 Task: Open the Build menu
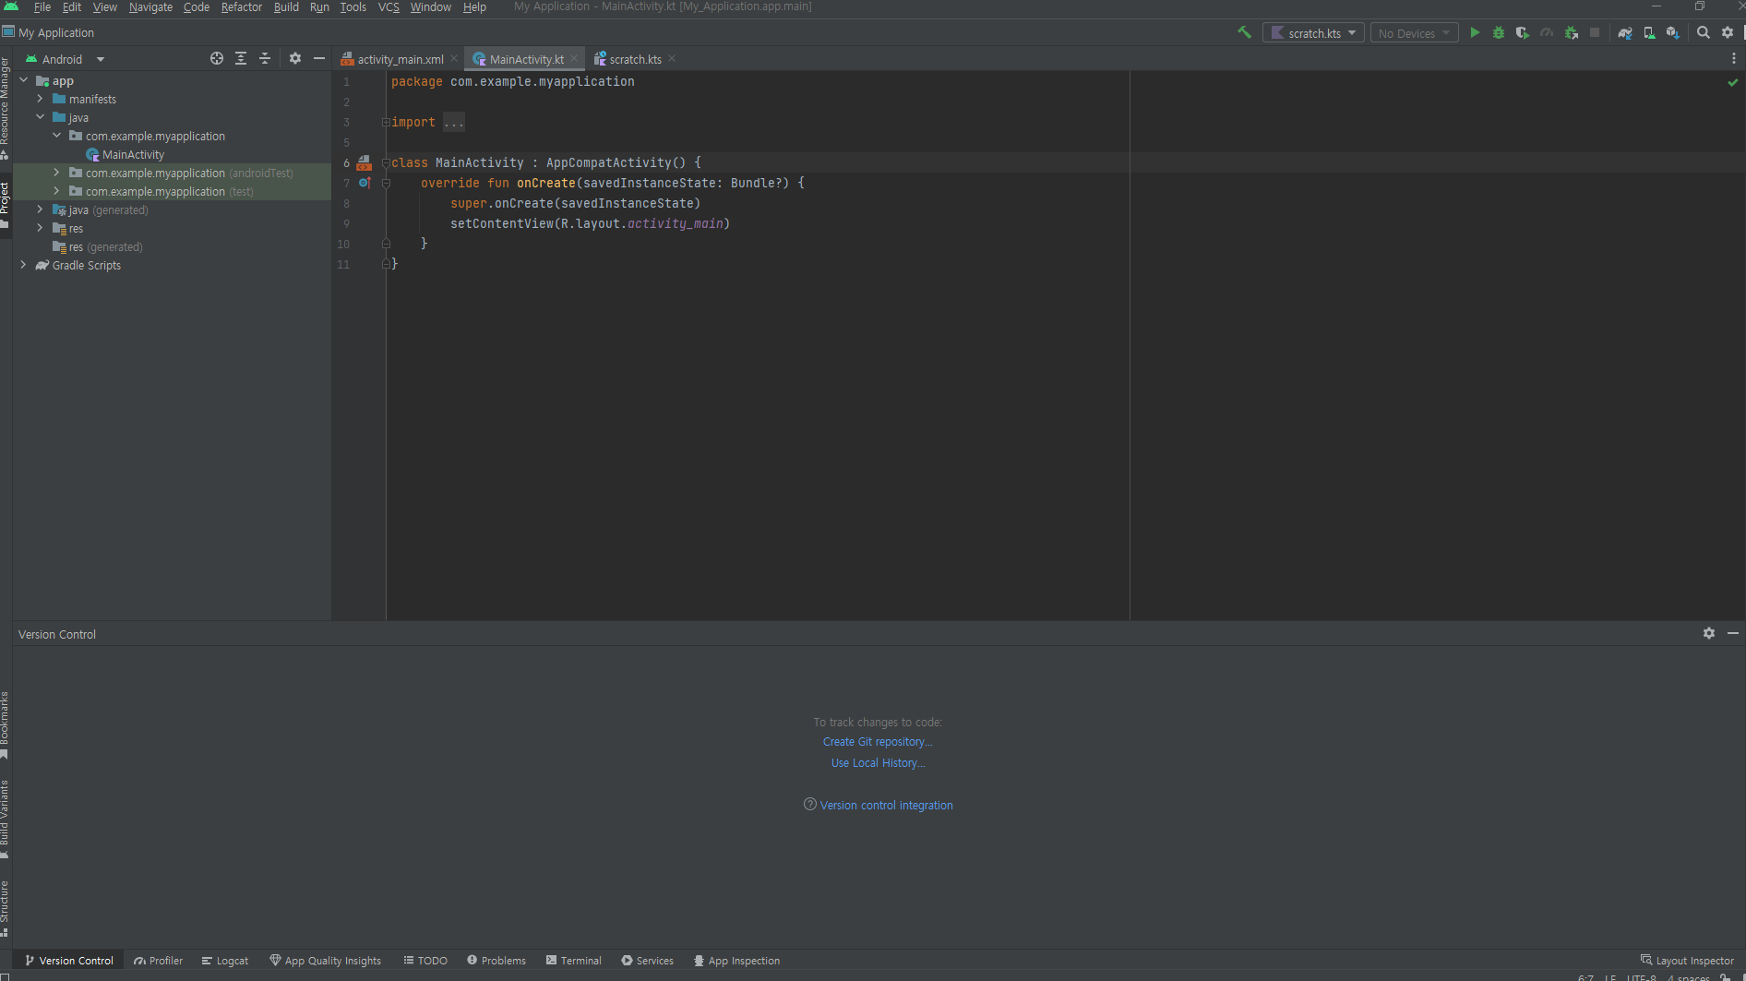click(286, 7)
